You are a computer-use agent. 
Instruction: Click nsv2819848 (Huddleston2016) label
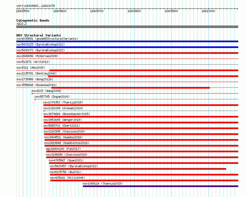tap(67, 143)
